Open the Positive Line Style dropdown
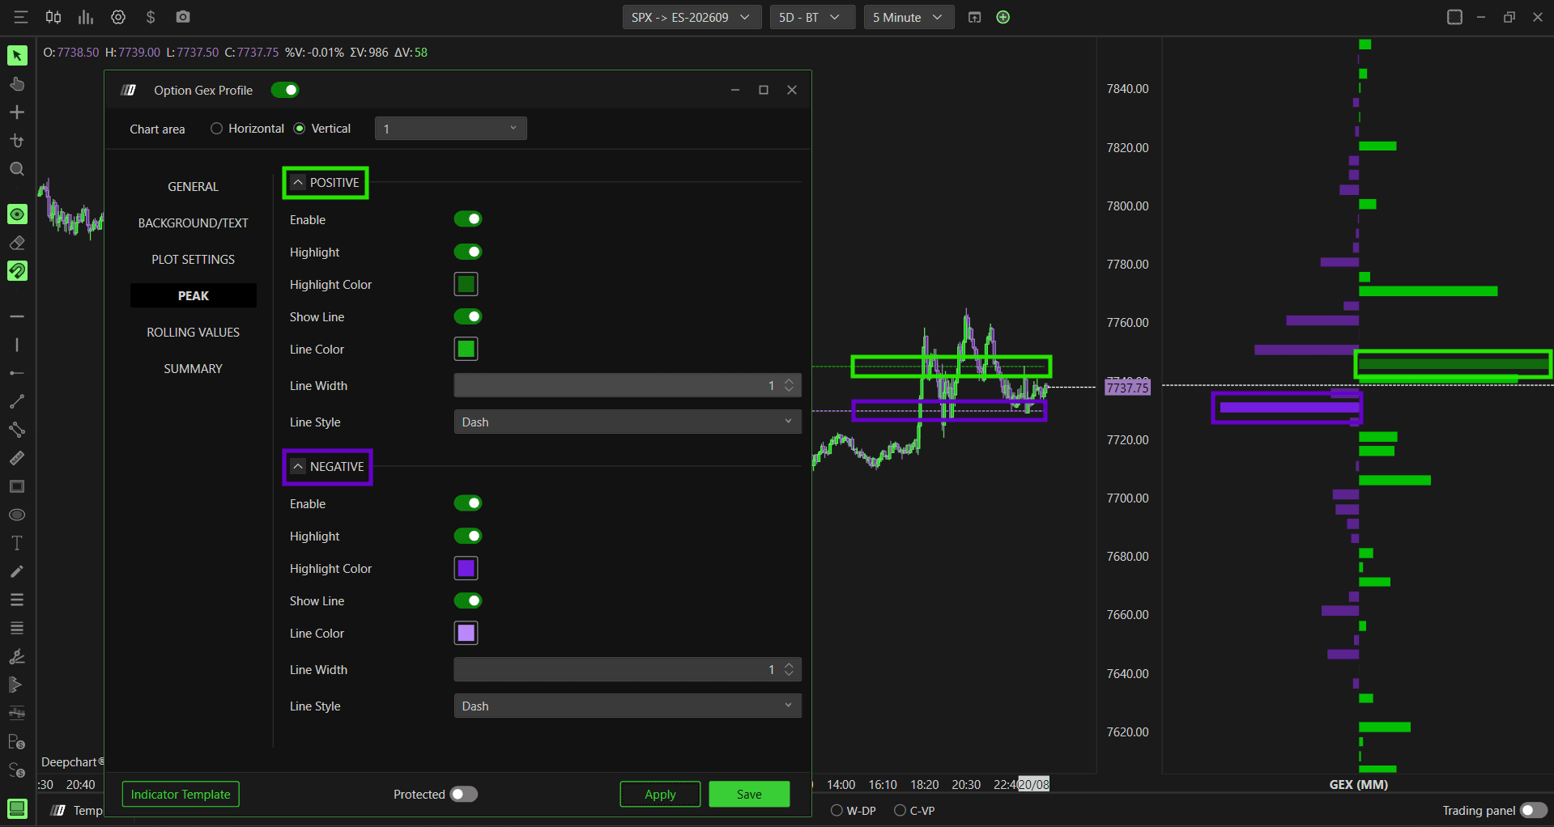 (628, 422)
